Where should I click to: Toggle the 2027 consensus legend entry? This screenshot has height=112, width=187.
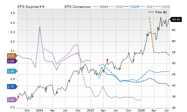click(147, 7)
